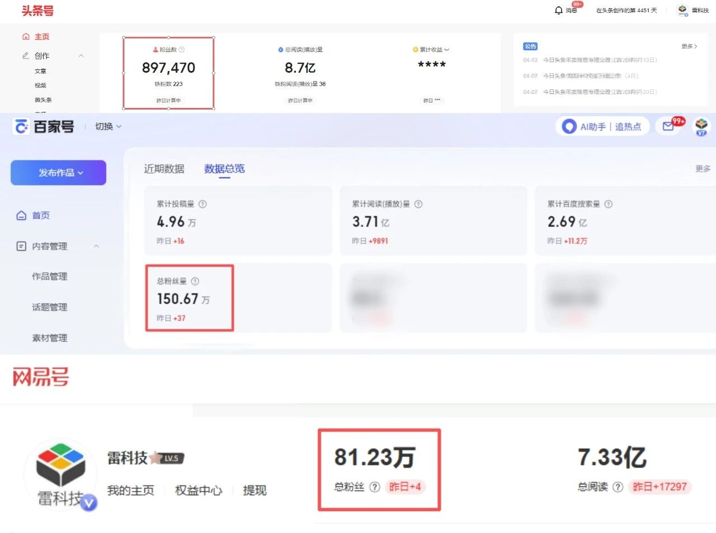Click the 81.23万 fans value
This screenshot has height=533, width=716.
pyautogui.click(x=375, y=457)
